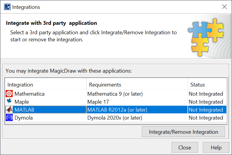
Task: Select the Maple integration row
Action: (x=22, y=102)
